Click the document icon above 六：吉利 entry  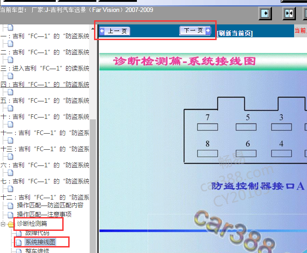(11, 157)
